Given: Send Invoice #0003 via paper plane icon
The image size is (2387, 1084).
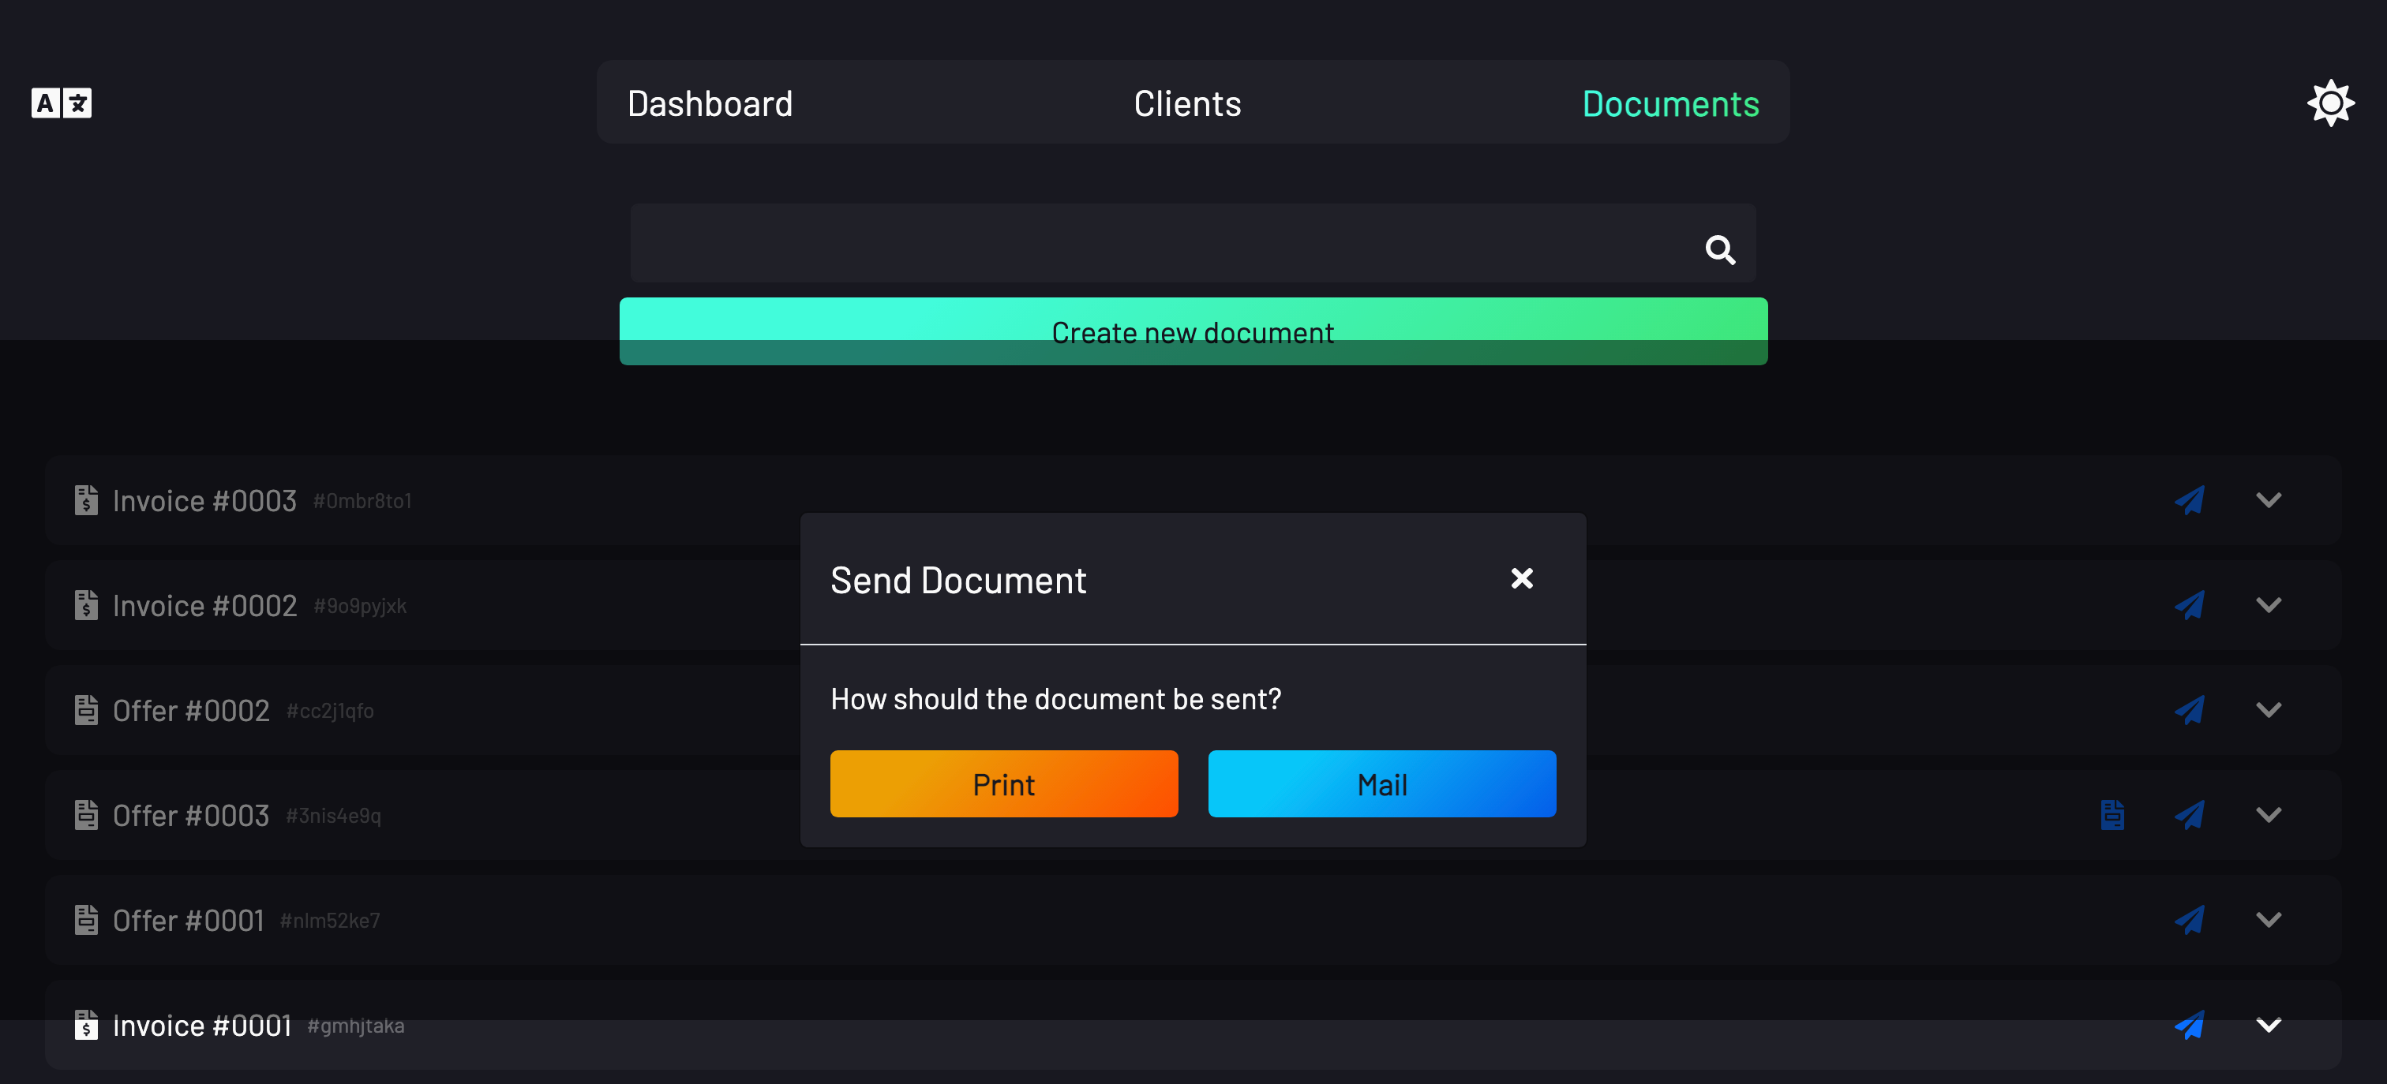Looking at the screenshot, I should [2189, 500].
